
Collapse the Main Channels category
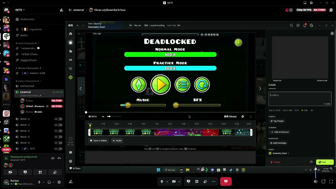point(30,68)
